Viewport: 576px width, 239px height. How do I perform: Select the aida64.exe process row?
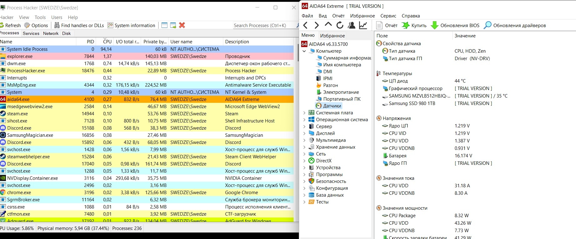click(147, 99)
